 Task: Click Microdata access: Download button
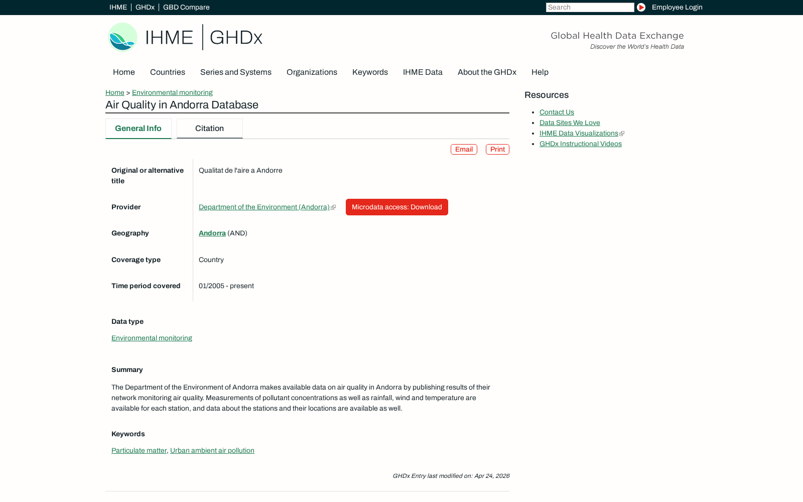[397, 207]
